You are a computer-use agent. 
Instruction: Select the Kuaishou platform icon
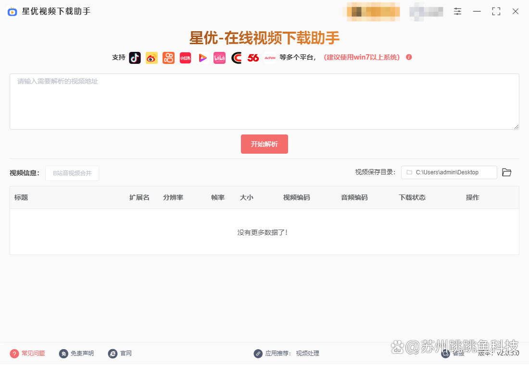point(168,58)
